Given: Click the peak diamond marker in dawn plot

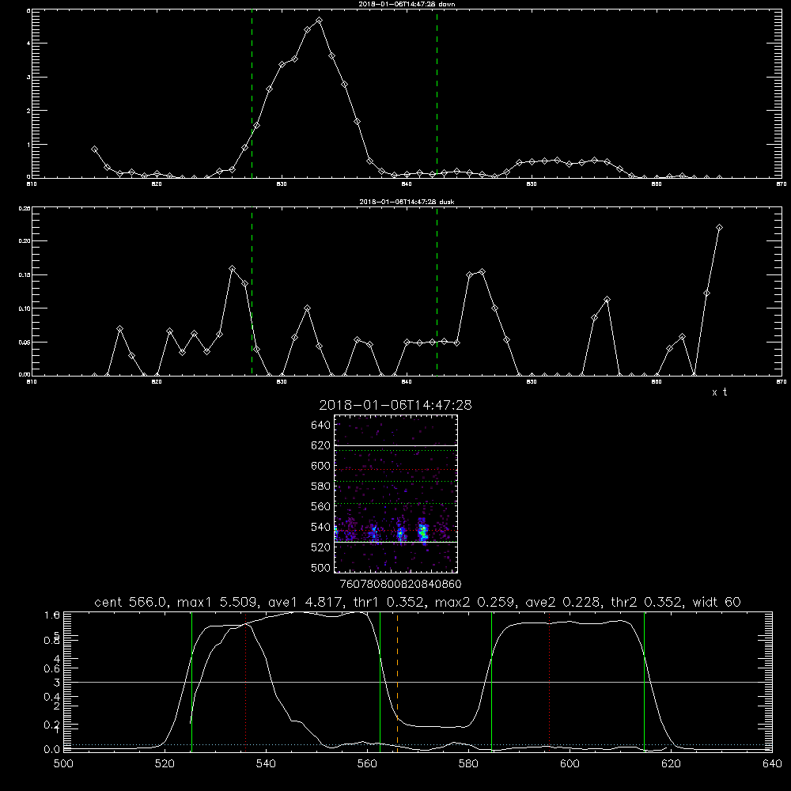Looking at the screenshot, I should coord(319,21).
